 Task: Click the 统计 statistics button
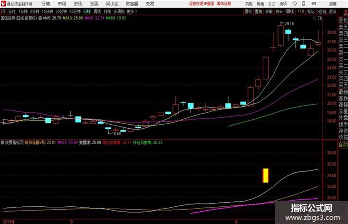point(279,11)
